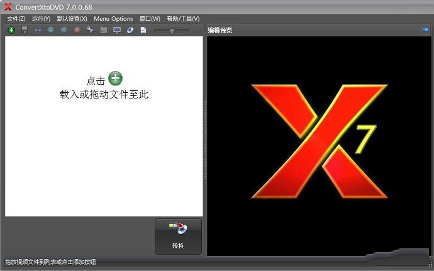Click the merge titles toolbar icon
This screenshot has height=271, width=434.
pyautogui.click(x=38, y=30)
